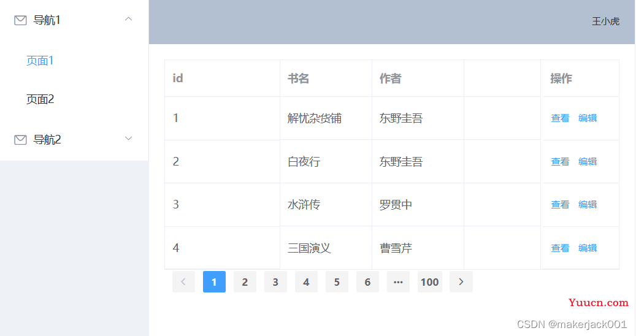636x336 pixels.
Task: Click the envelope icon beside 导航2
Action: pyautogui.click(x=20, y=140)
